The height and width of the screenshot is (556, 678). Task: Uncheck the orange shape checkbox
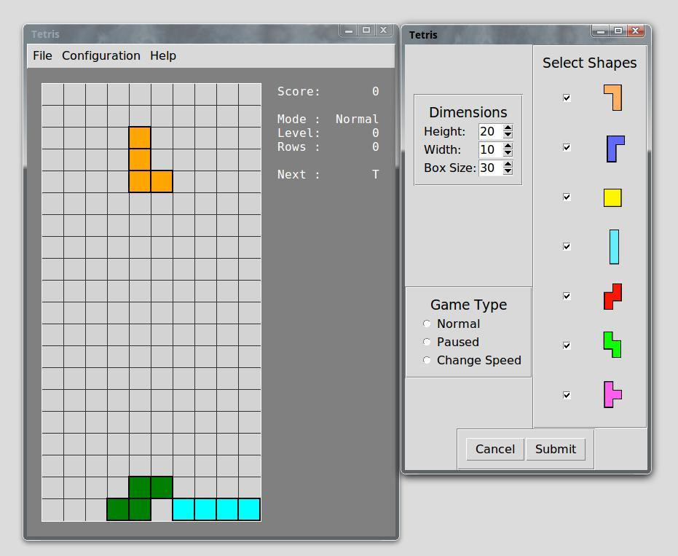click(567, 98)
